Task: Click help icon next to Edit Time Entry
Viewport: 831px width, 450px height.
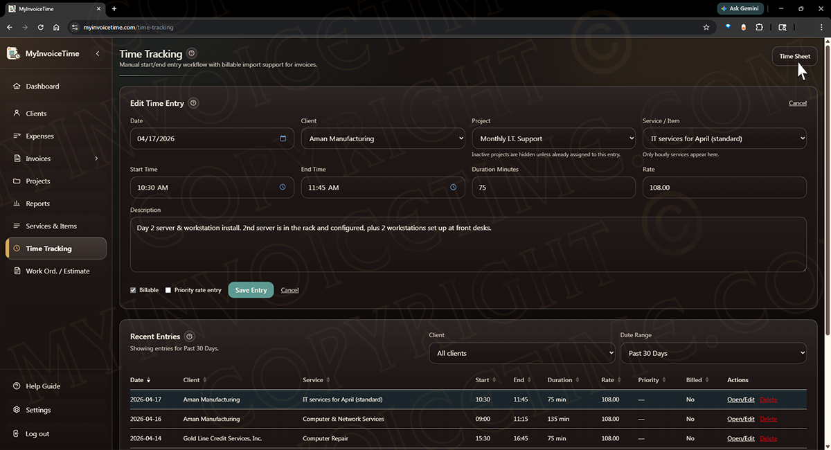Action: [193, 103]
